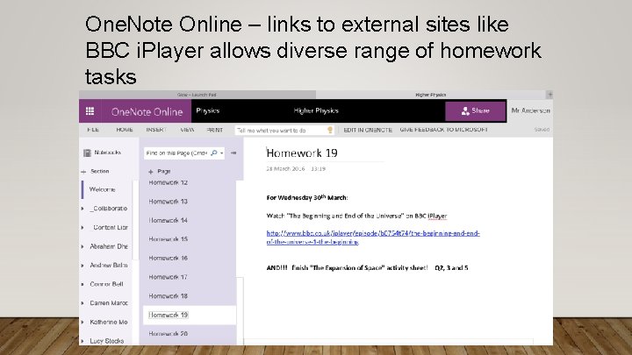Screen dimensions: 632x355
Task: Expand Connor Bell student section
Action: click(83, 284)
